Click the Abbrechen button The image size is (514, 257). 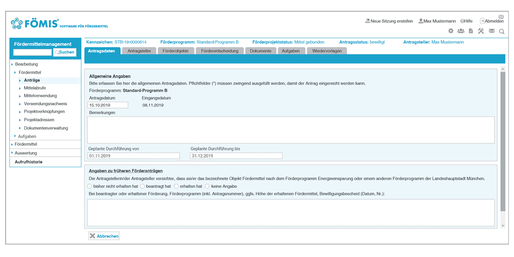(x=104, y=236)
